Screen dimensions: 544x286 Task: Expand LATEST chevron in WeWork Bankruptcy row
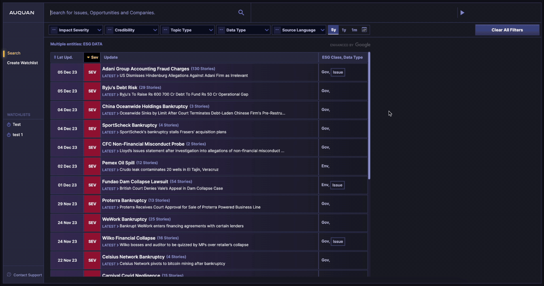click(118, 226)
